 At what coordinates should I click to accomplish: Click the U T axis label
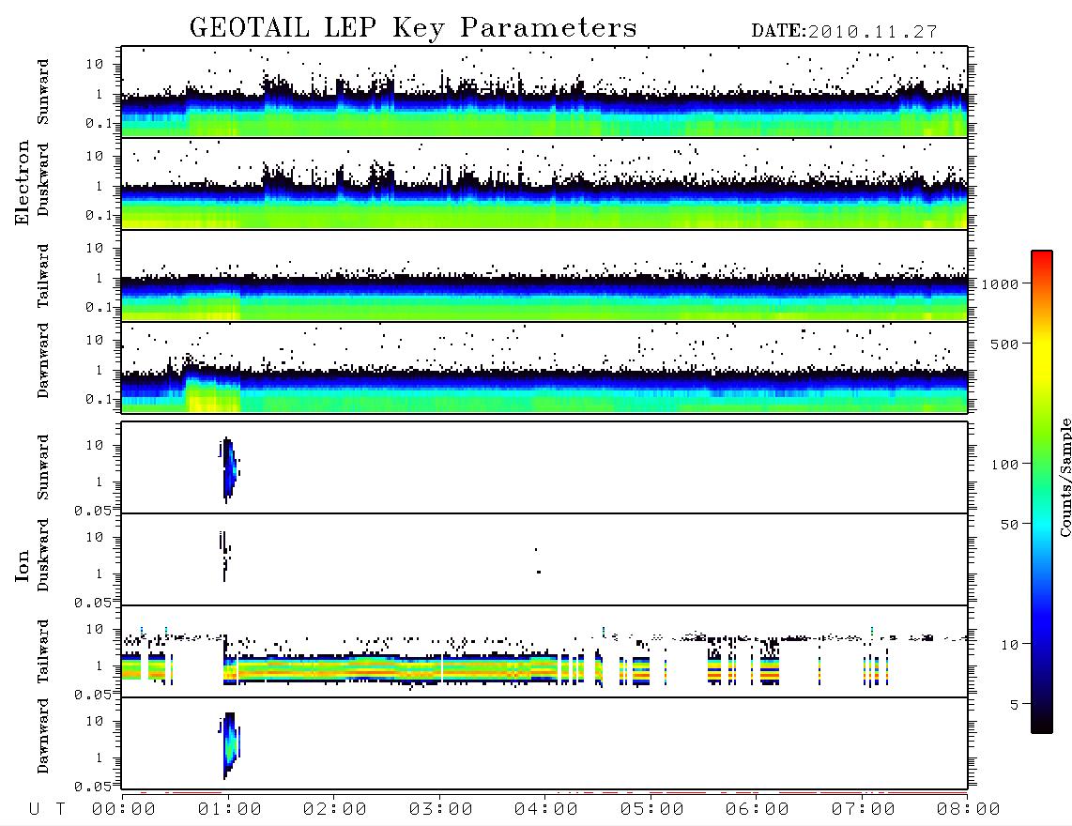pos(47,809)
